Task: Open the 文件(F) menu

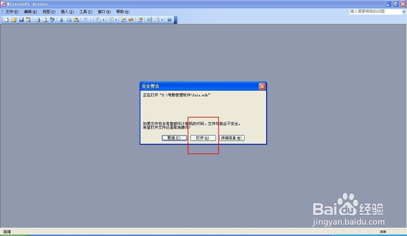Action: pyautogui.click(x=12, y=12)
